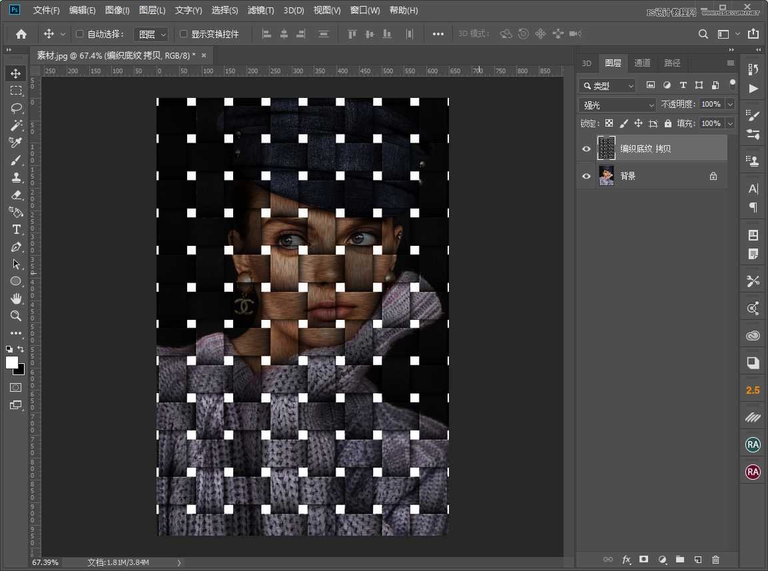The image size is (768, 571).
Task: Pick the Horizontal Type tool
Action: (17, 229)
